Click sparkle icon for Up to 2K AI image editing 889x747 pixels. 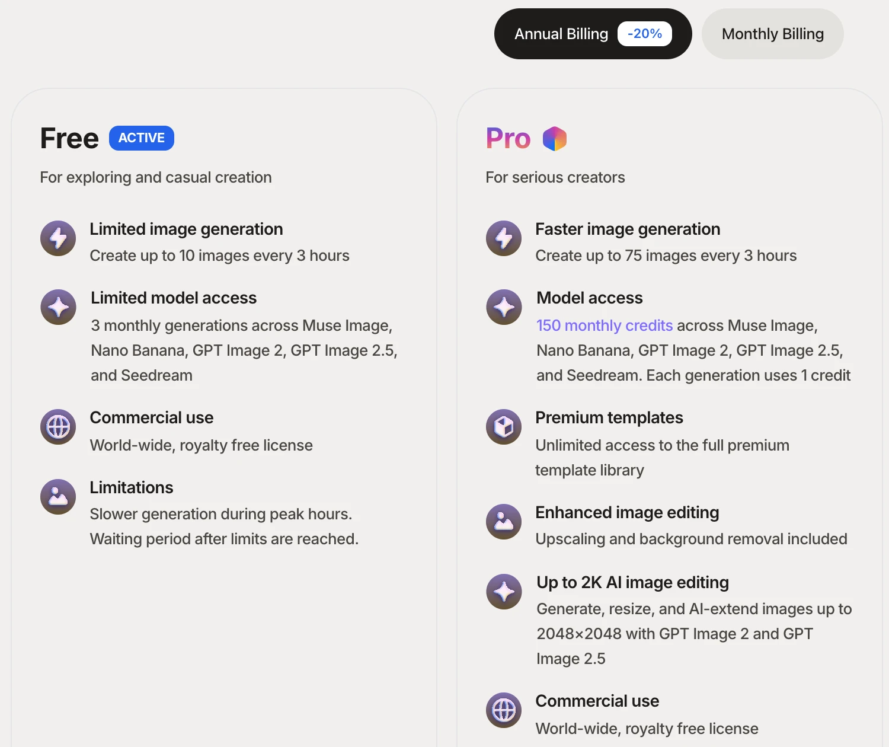[x=504, y=592]
